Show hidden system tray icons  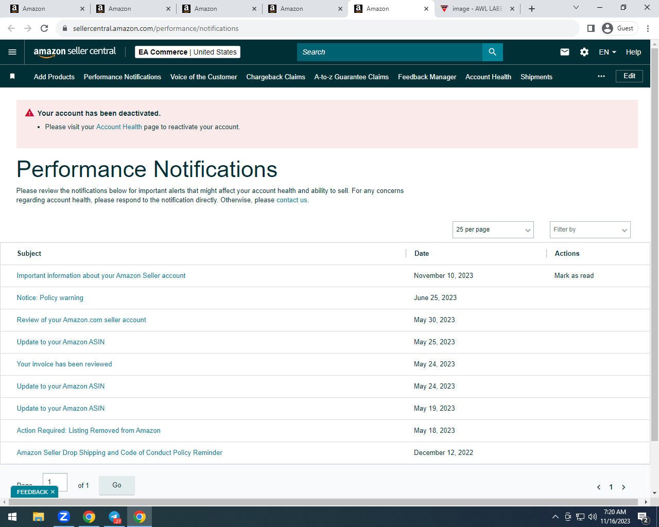pos(555,517)
